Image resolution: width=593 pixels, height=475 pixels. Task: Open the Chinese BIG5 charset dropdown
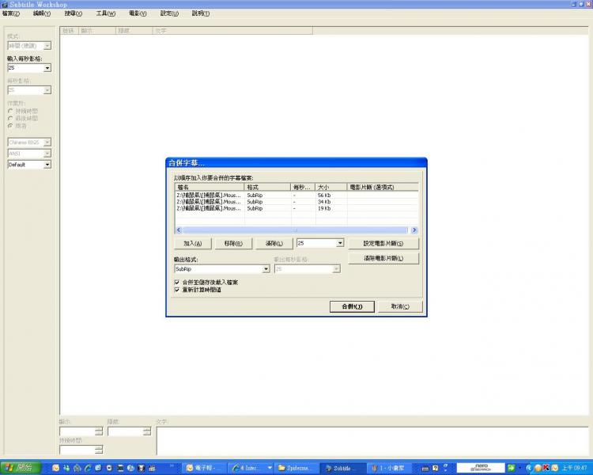click(x=47, y=142)
